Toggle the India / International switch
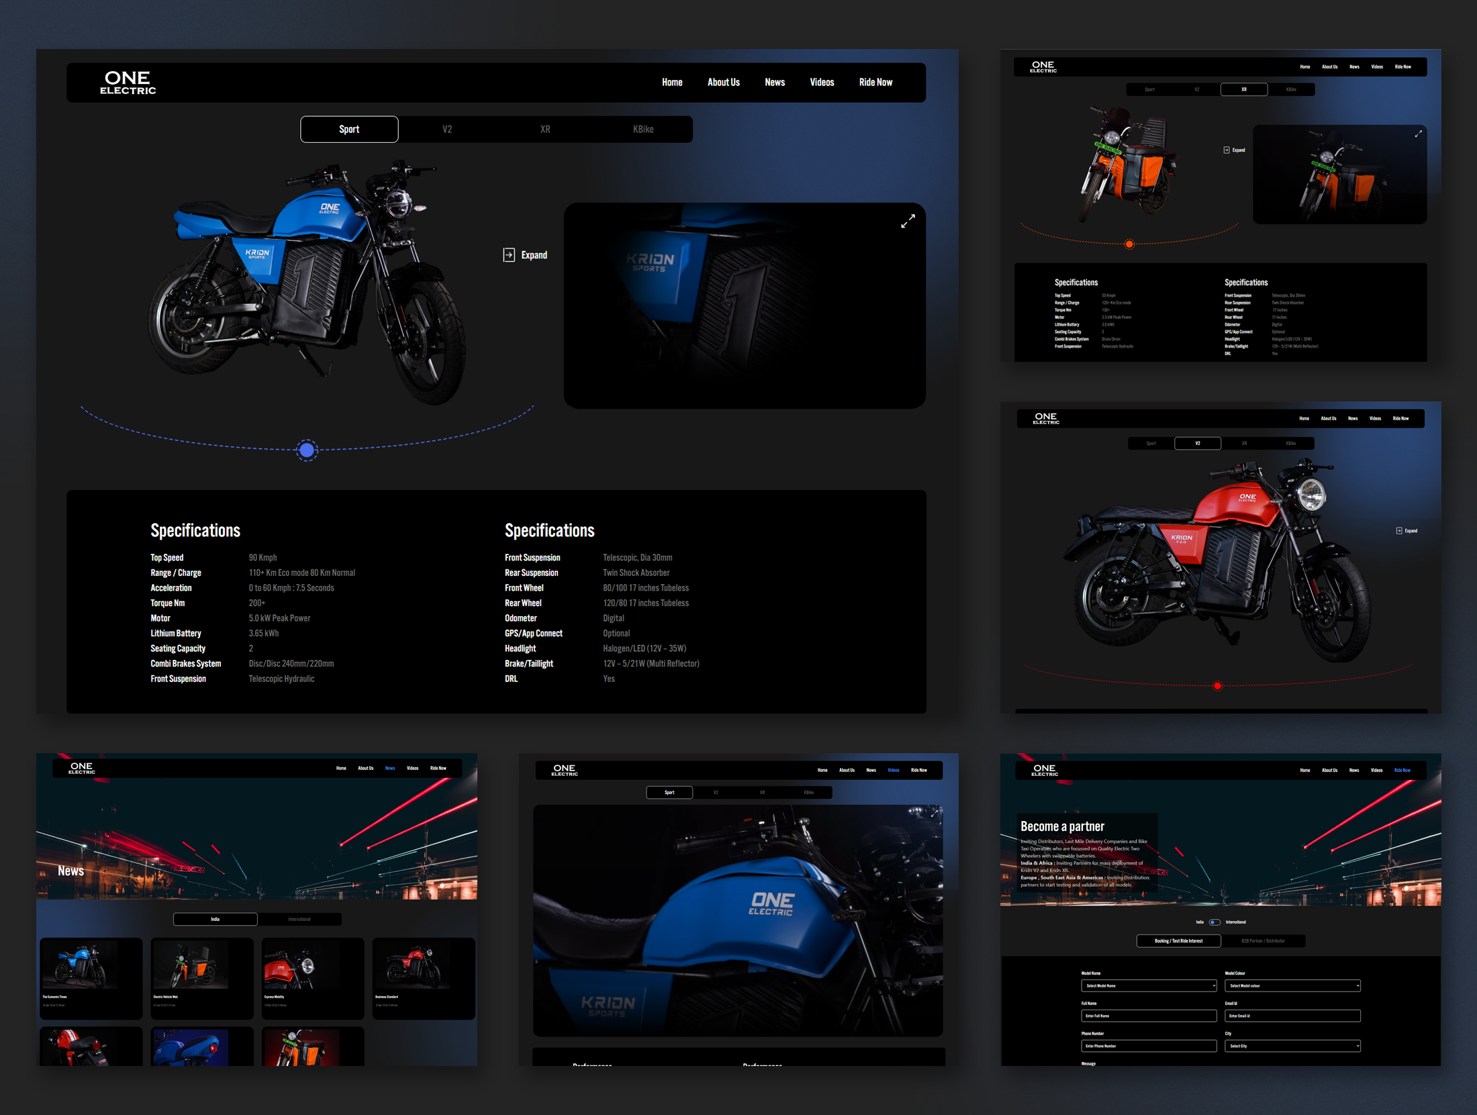Image resolution: width=1477 pixels, height=1115 pixels. 1214,922
